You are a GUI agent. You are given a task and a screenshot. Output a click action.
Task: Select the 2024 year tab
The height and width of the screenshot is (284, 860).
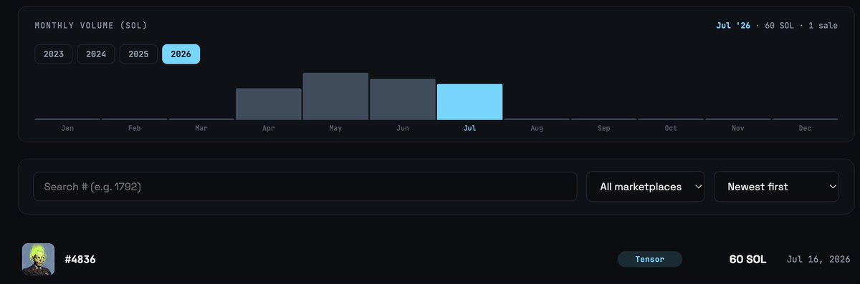pyautogui.click(x=96, y=54)
